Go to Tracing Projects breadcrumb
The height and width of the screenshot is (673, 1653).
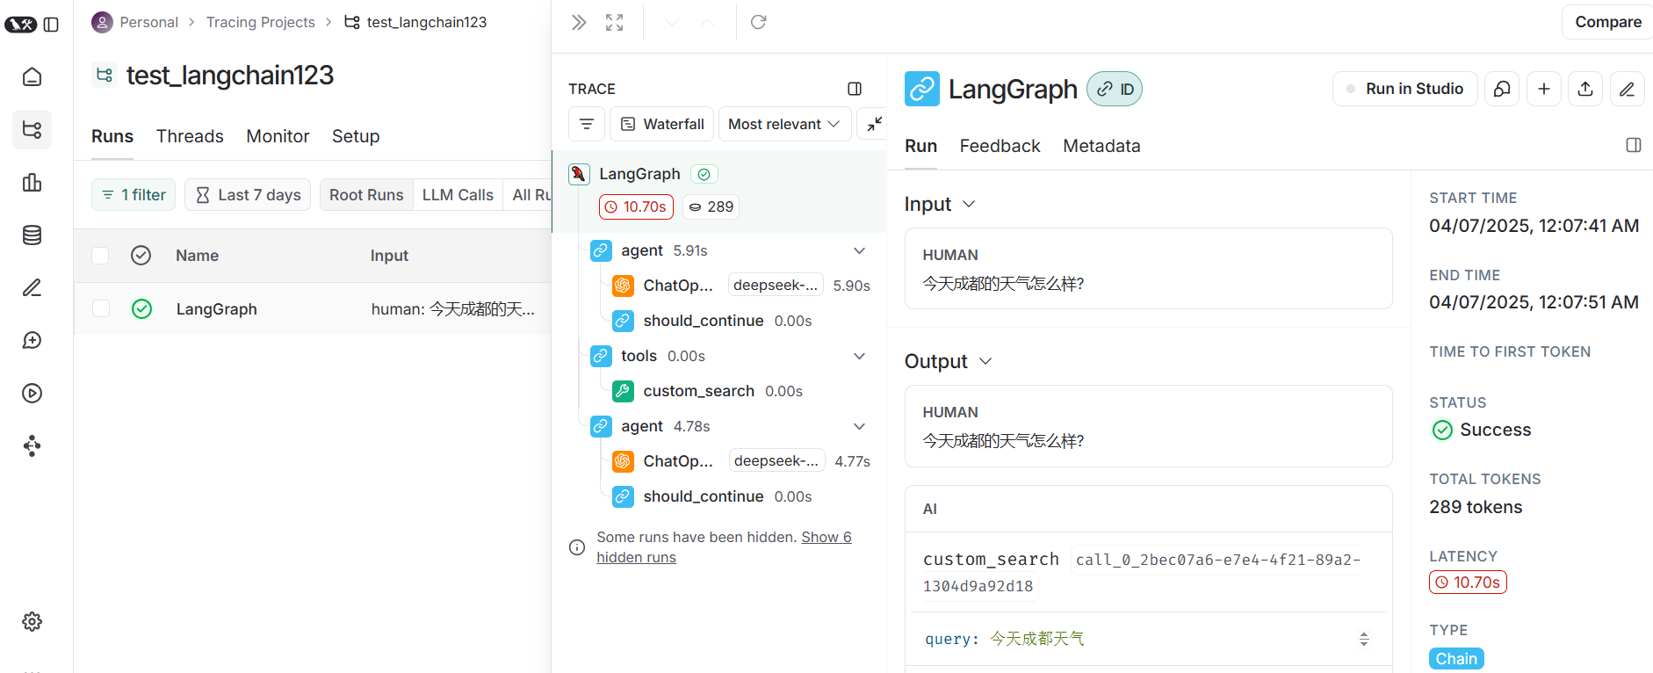[x=260, y=22]
